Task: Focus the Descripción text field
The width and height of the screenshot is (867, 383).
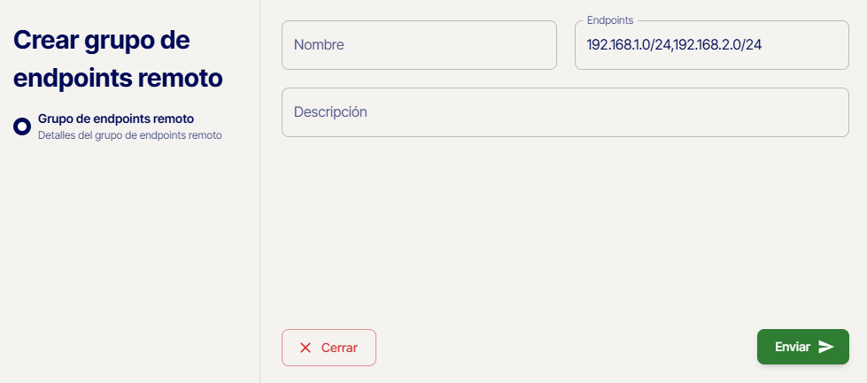Action: [565, 112]
